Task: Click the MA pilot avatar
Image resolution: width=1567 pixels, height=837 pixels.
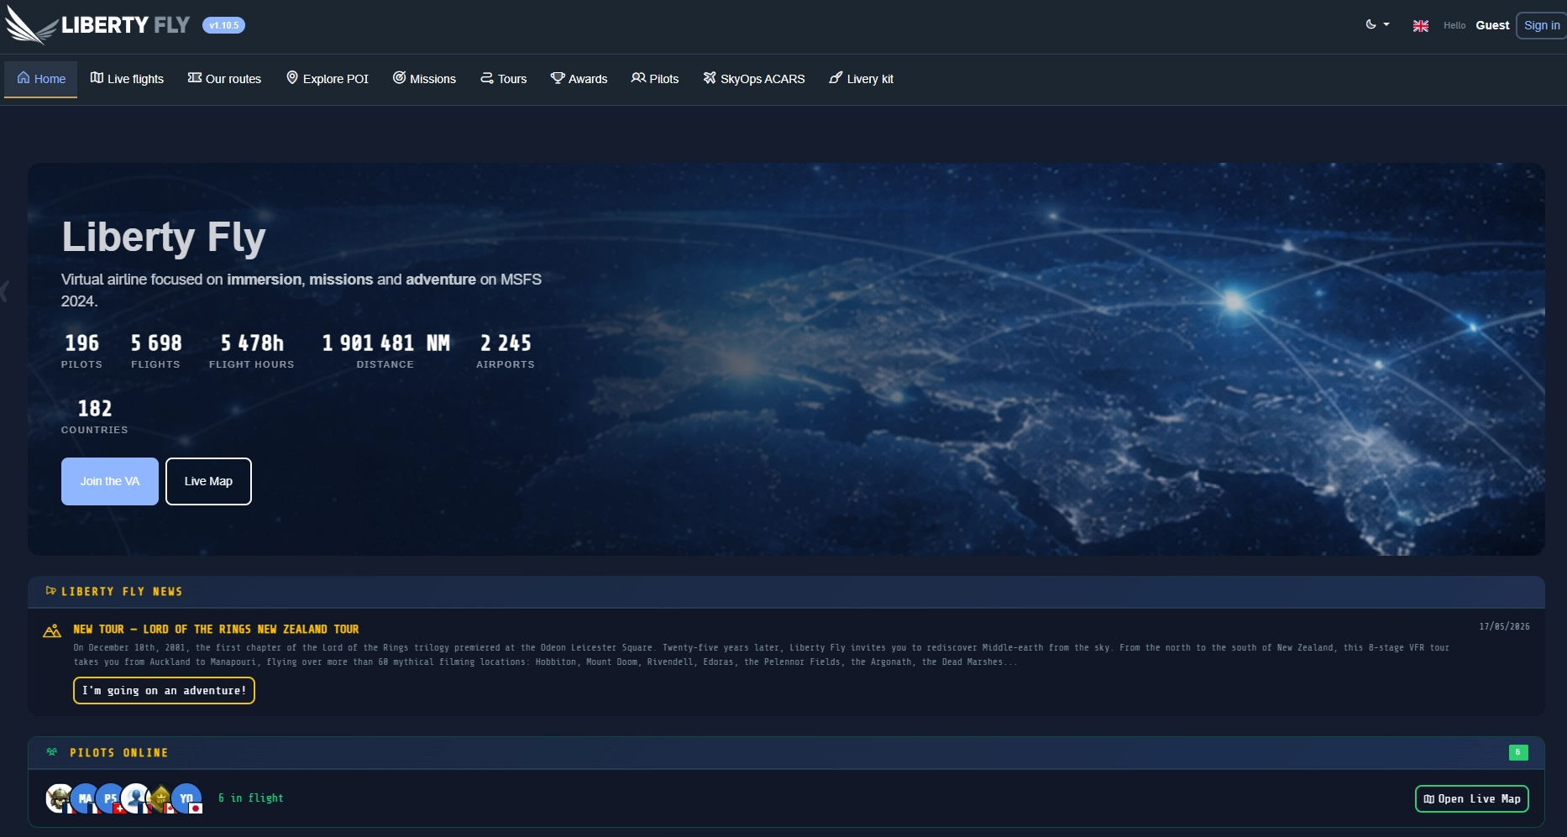Action: click(84, 798)
